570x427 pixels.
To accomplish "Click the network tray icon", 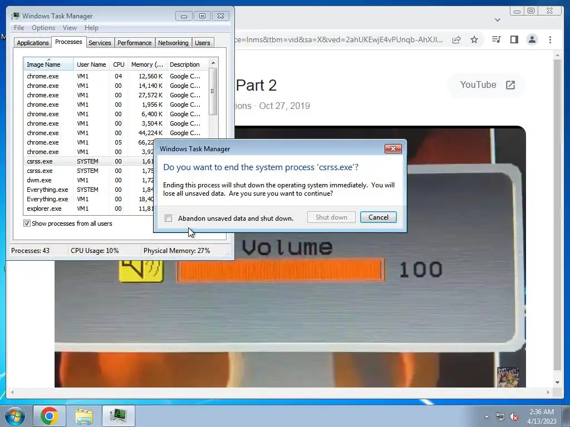I will (500, 417).
